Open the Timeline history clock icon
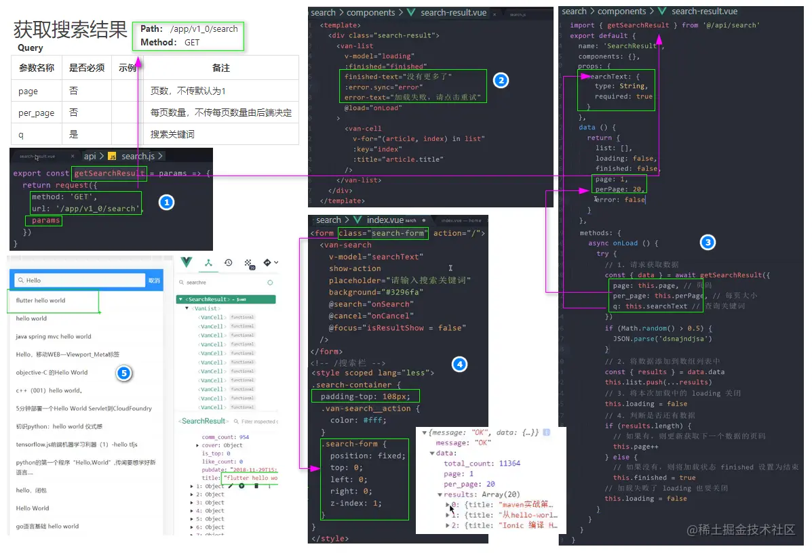The image size is (812, 553). pos(229,263)
